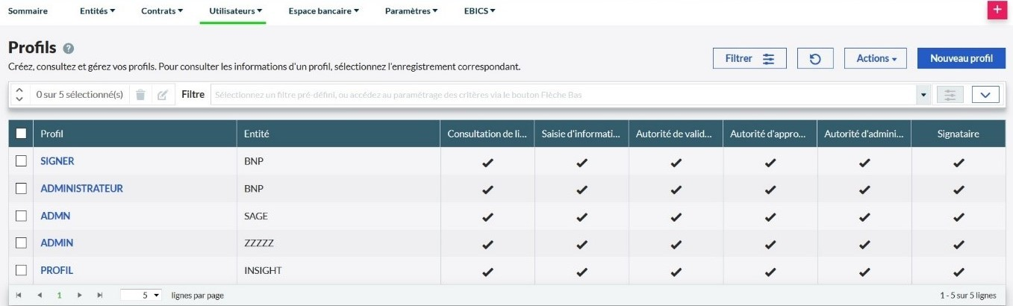
Task: Go to the next page arrow
Action: click(x=80, y=296)
